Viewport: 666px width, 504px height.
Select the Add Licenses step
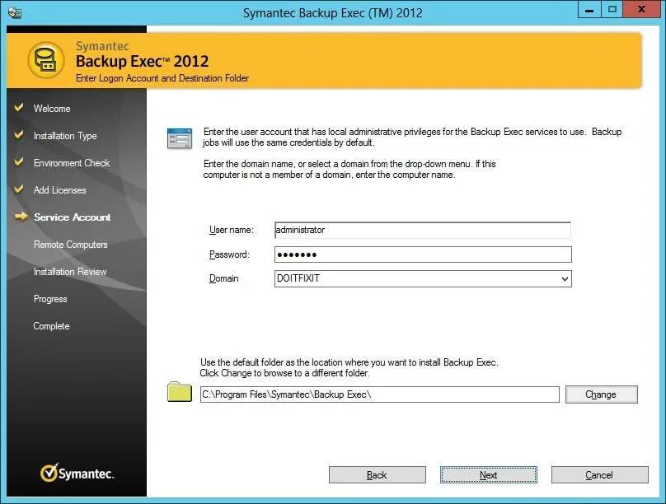[x=59, y=190]
